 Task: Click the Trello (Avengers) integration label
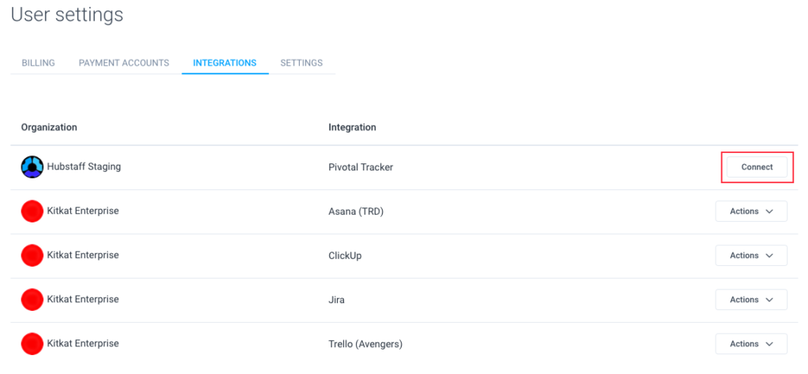tap(365, 343)
